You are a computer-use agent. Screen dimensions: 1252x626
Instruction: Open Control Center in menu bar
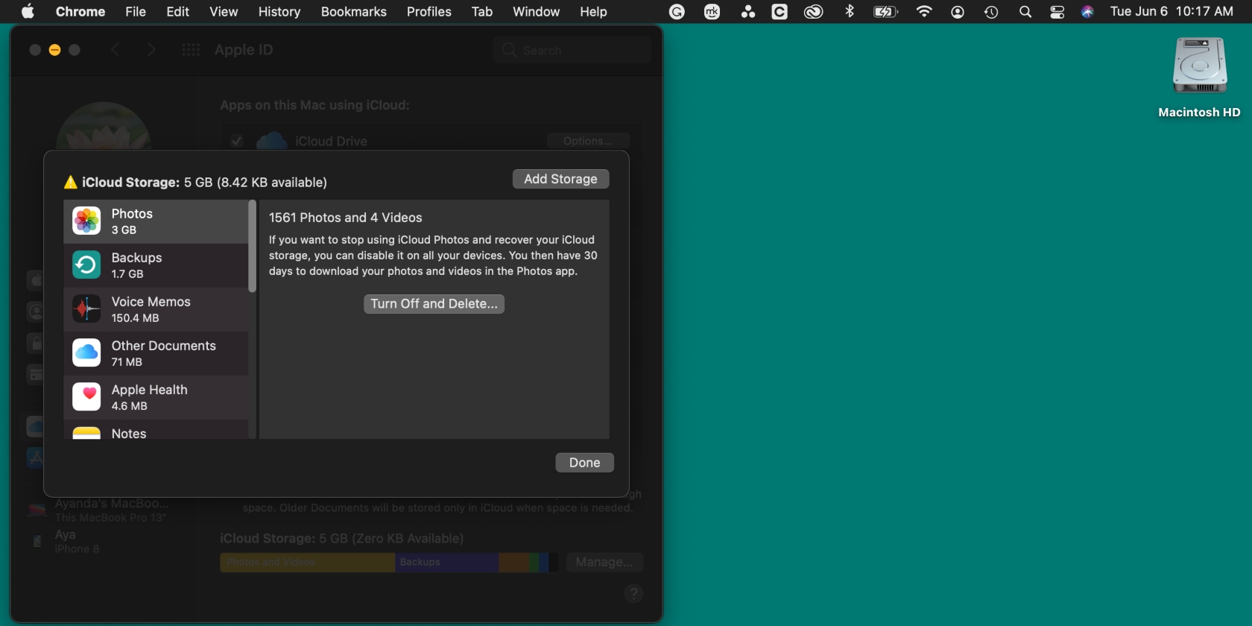point(1057,12)
